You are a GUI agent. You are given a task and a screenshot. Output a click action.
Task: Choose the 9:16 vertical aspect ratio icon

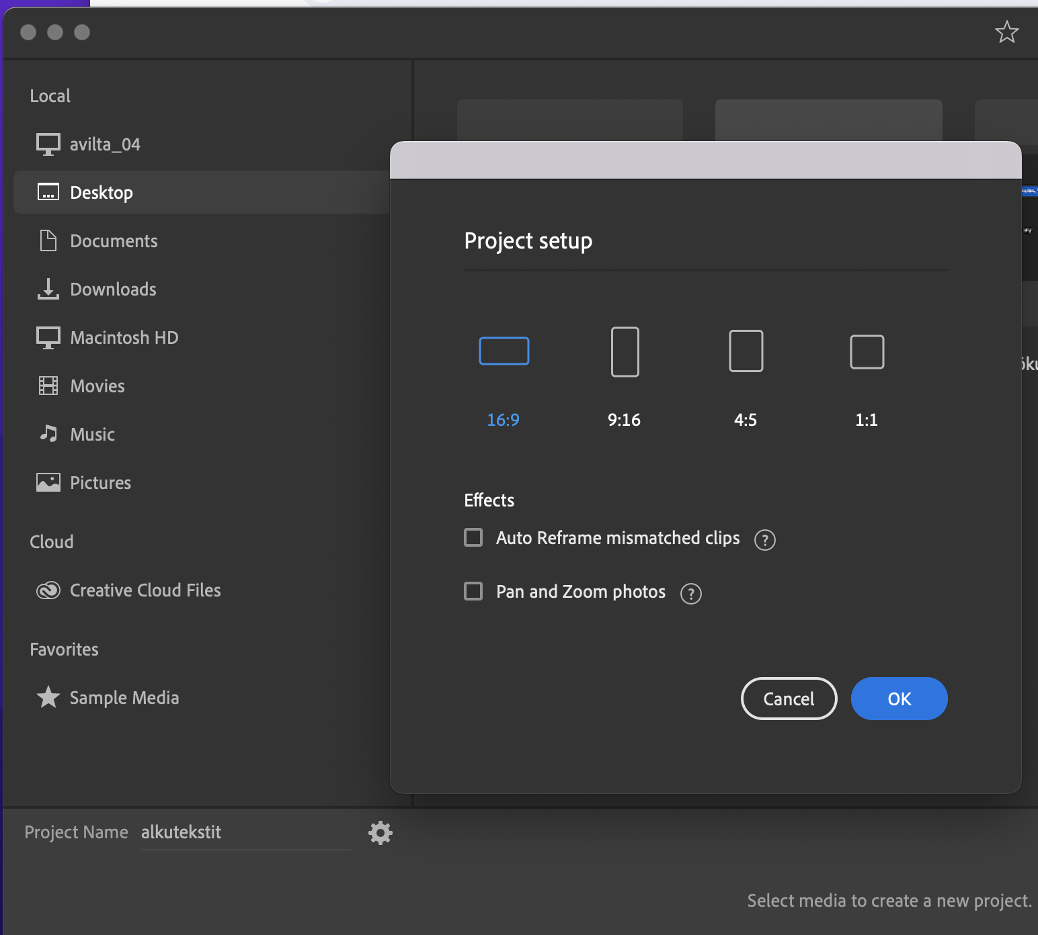(625, 351)
